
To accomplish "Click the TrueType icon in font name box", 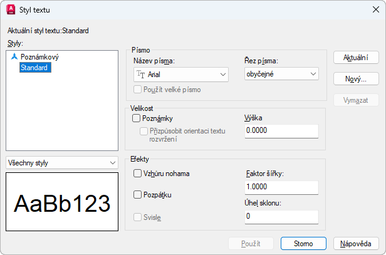I will click(x=139, y=74).
